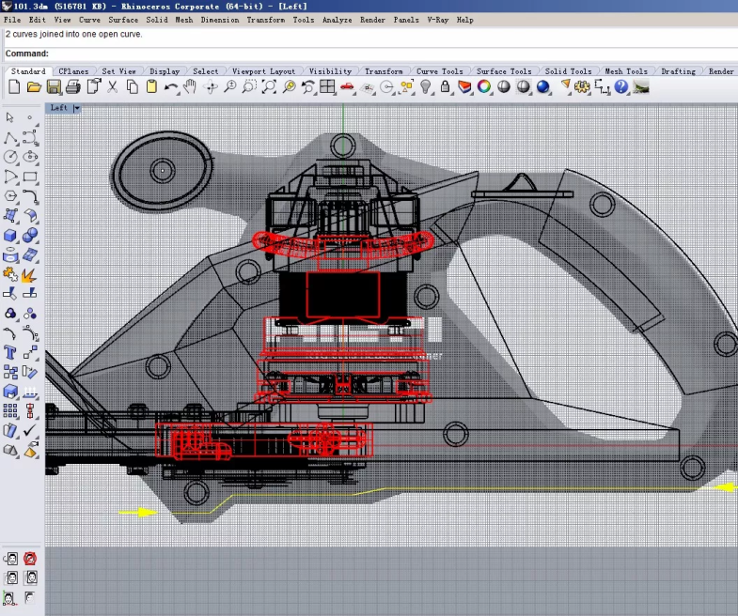This screenshot has width=738, height=616.
Task: Open the V-Ray menu
Action: tap(437, 20)
